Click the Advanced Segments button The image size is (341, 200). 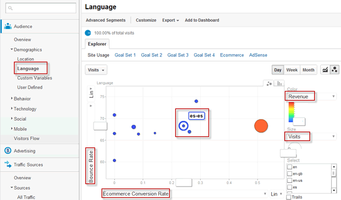pos(106,20)
